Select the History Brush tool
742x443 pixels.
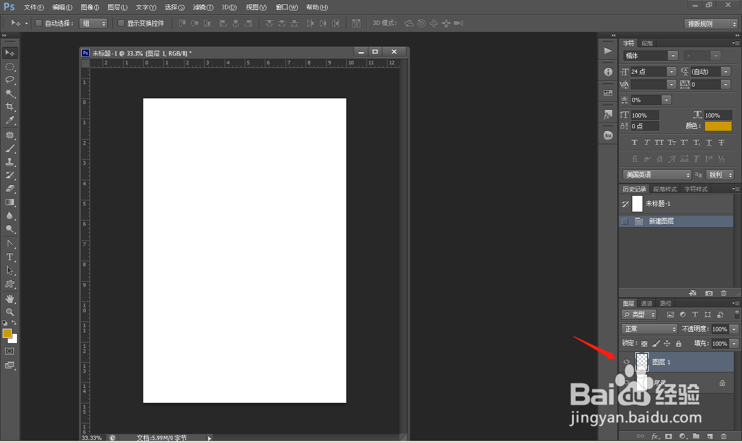(10, 175)
